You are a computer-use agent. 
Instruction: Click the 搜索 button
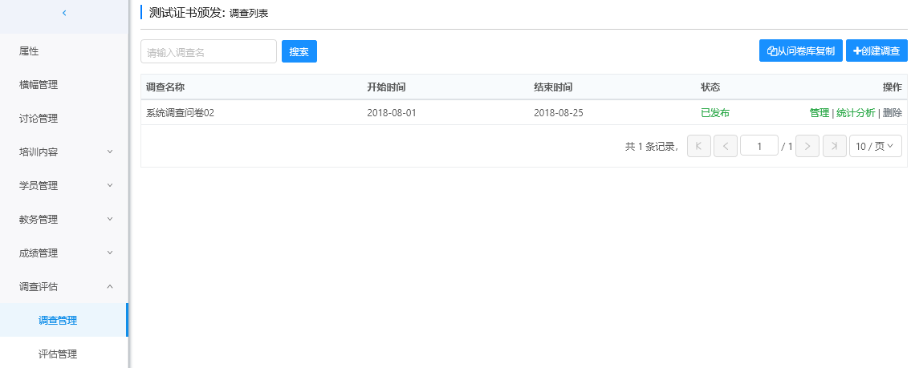pos(299,51)
